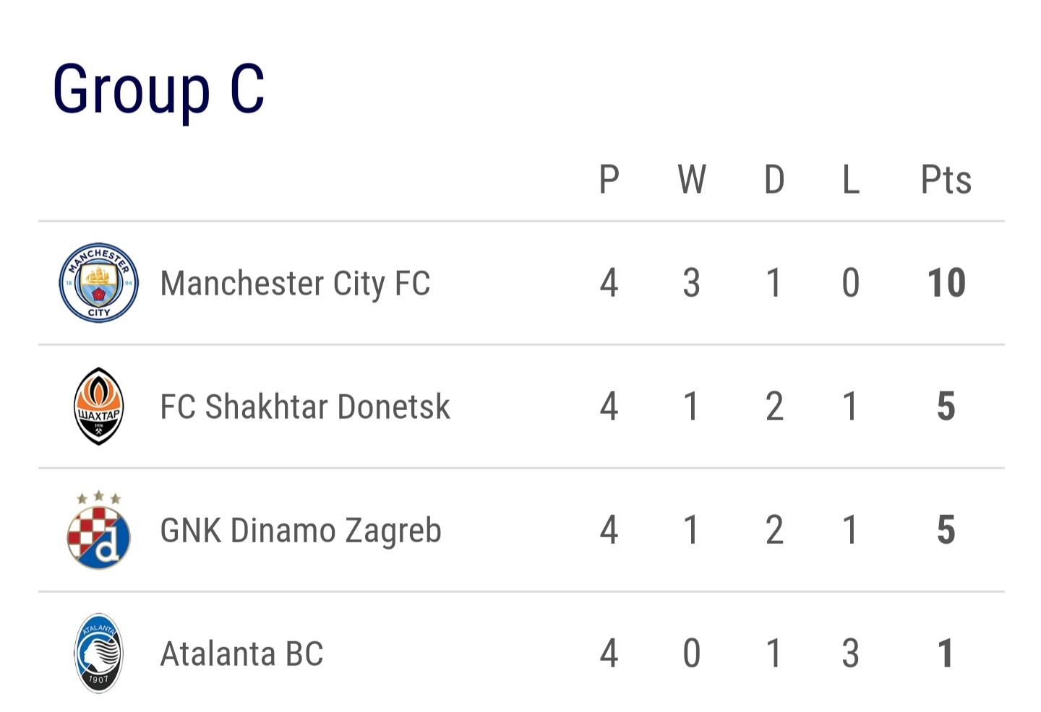Open Atalanta BC team name

[241, 654]
